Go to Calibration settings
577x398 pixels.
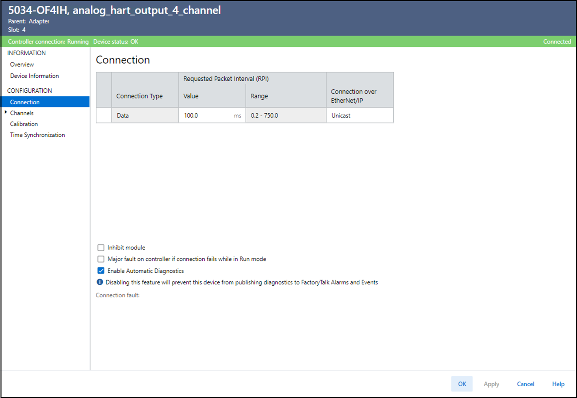[x=24, y=124]
